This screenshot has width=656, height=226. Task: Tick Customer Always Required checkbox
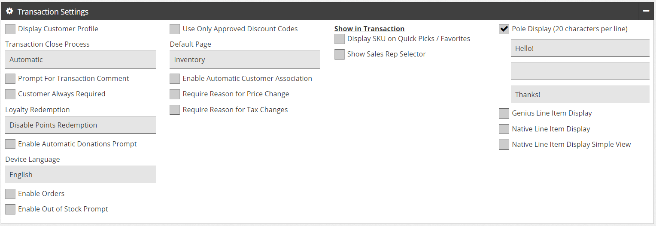(10, 94)
